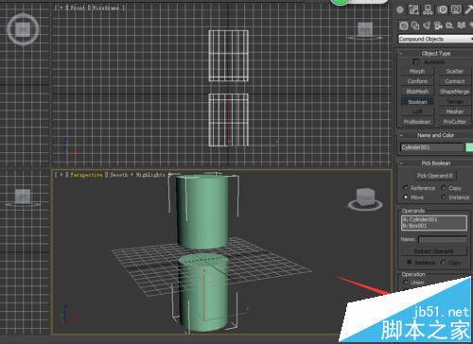This screenshot has height=344, width=473.
Task: Toggle the AutoGrid checkbox
Action: click(416, 61)
